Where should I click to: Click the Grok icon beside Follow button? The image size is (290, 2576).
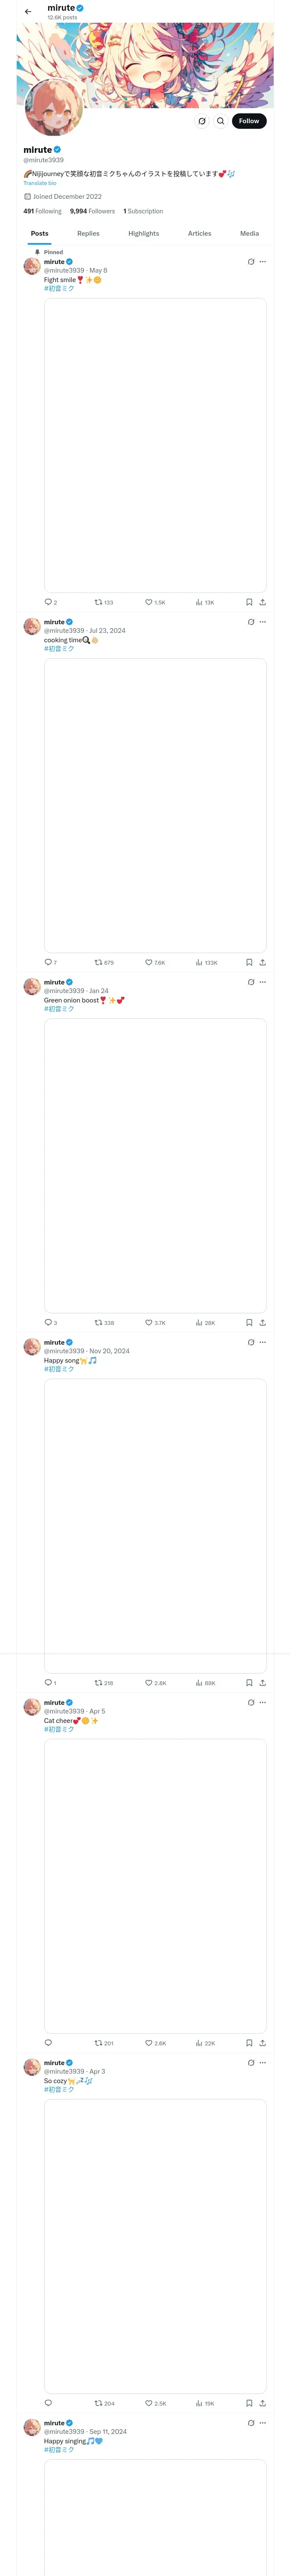202,121
